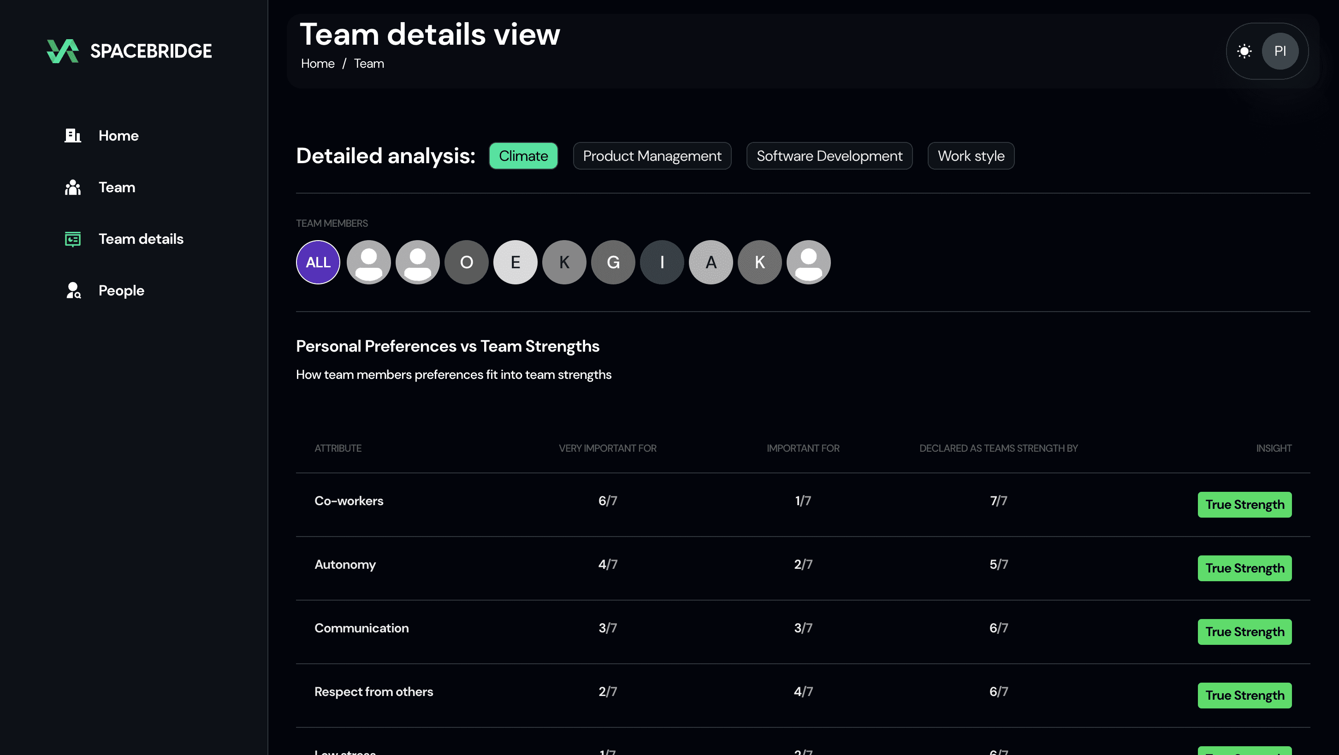Toggle light mode with the sun icon

1244,51
